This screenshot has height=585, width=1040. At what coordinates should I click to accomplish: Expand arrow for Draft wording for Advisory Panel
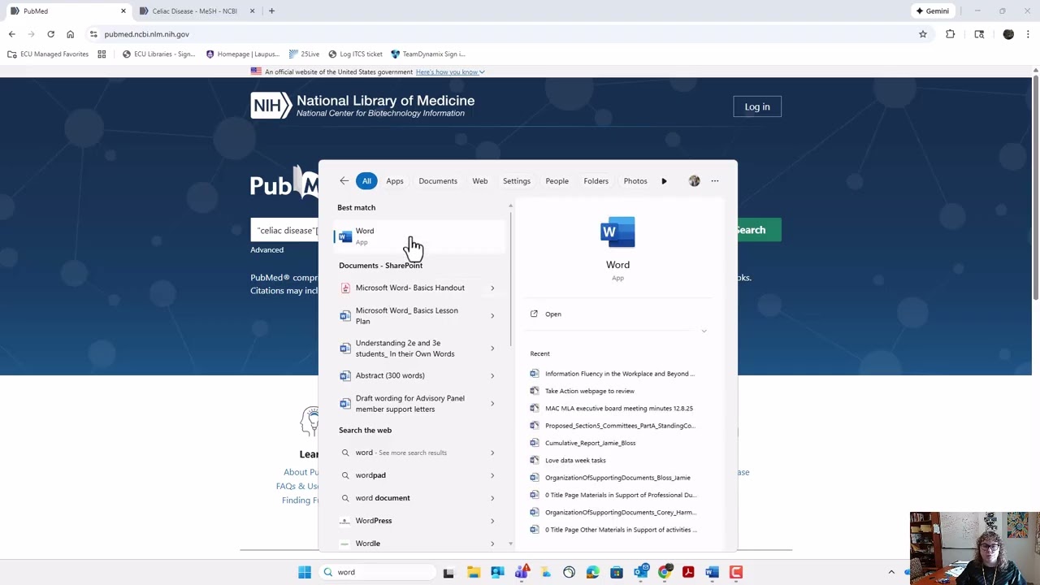pos(492,404)
